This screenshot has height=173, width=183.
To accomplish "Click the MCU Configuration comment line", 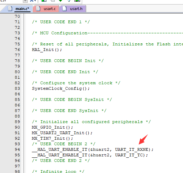I will point(107,33).
